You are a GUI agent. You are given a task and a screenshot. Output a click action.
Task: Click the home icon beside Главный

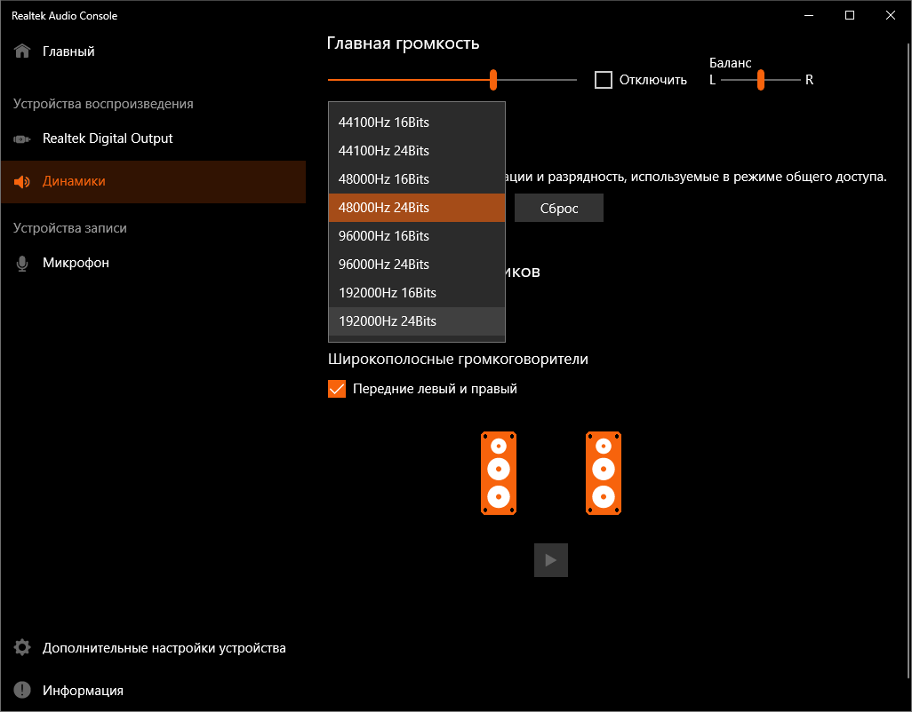coord(22,51)
